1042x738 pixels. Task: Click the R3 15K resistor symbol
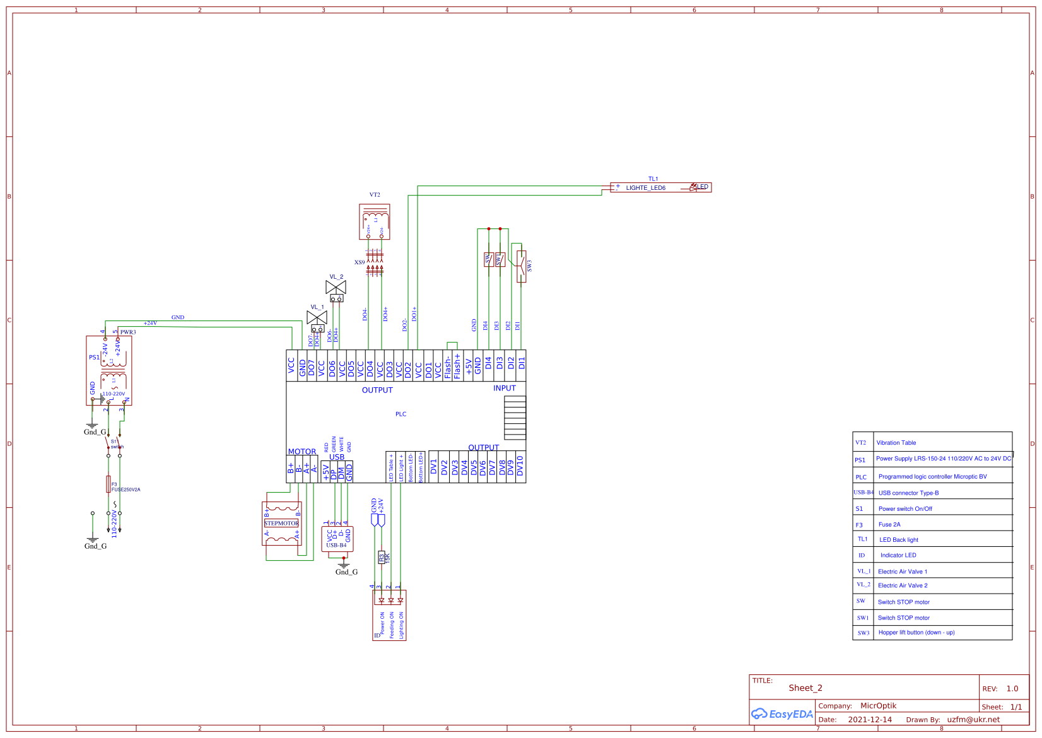(381, 558)
